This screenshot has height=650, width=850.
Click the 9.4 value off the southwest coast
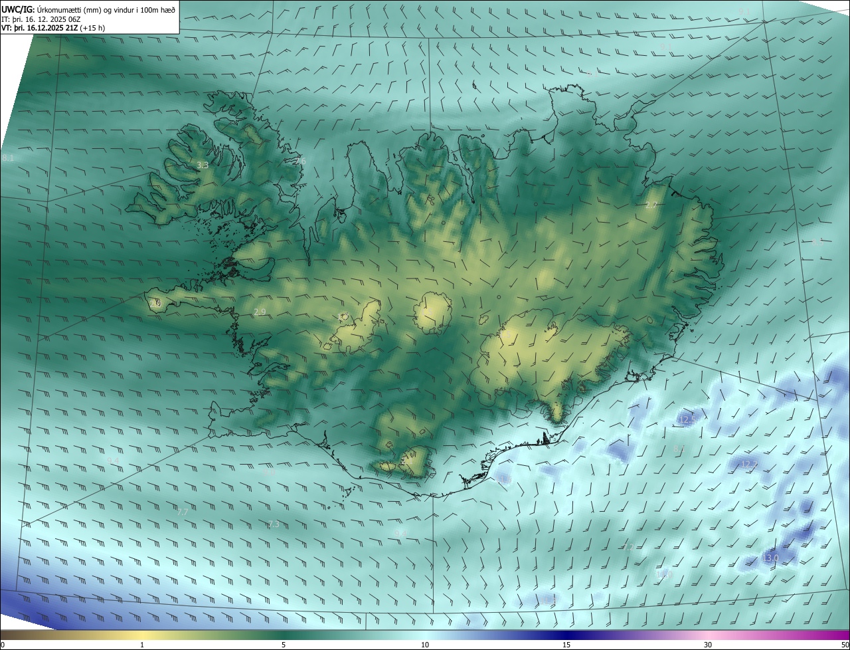point(114,461)
